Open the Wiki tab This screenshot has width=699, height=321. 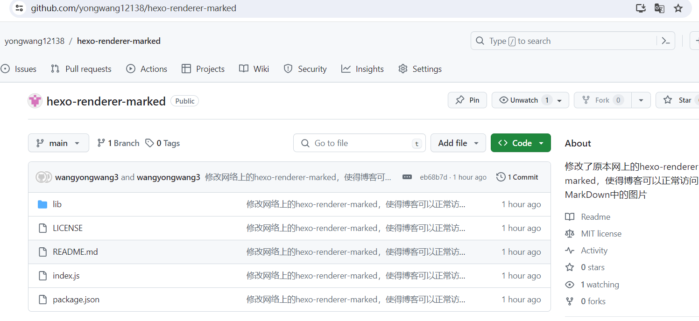pos(254,69)
